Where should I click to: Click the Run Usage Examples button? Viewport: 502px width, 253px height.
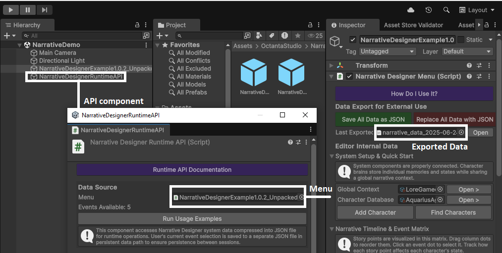pos(192,218)
